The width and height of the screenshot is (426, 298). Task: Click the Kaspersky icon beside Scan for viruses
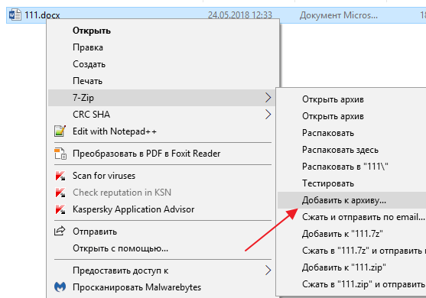point(60,176)
